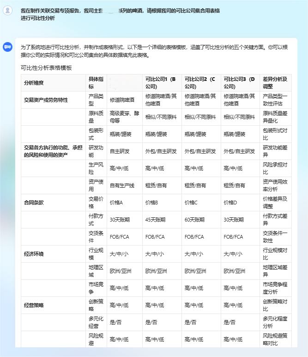Click the 价格差异及调整 cell
Screen dimensions: 308x357
[x=275, y=202]
